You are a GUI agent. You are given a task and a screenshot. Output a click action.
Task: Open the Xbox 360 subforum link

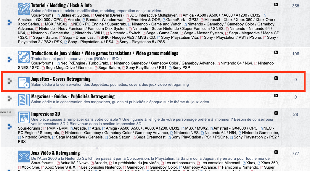(x=269, y=163)
